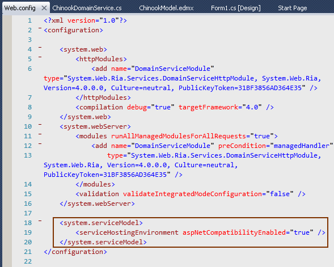This screenshot has height=267, width=334.
Task: Collapse the system.webServer element on line 10
Action: (40, 124)
